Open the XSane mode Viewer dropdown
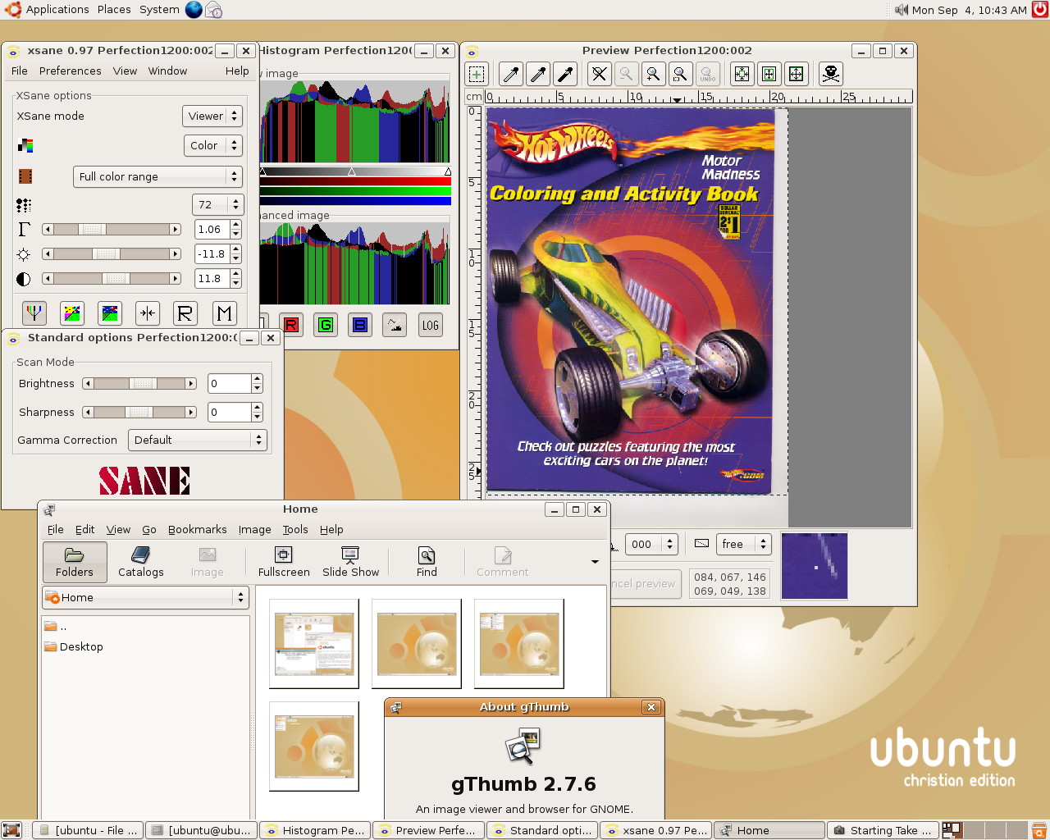The image size is (1050, 840). [x=212, y=116]
